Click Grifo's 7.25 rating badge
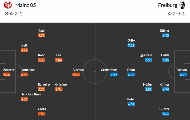 tap(131, 45)
